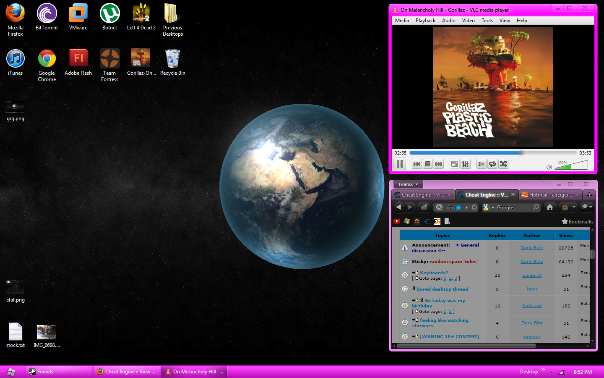Open the Windows Start menu
The height and width of the screenshot is (378, 604).
(x=11, y=372)
